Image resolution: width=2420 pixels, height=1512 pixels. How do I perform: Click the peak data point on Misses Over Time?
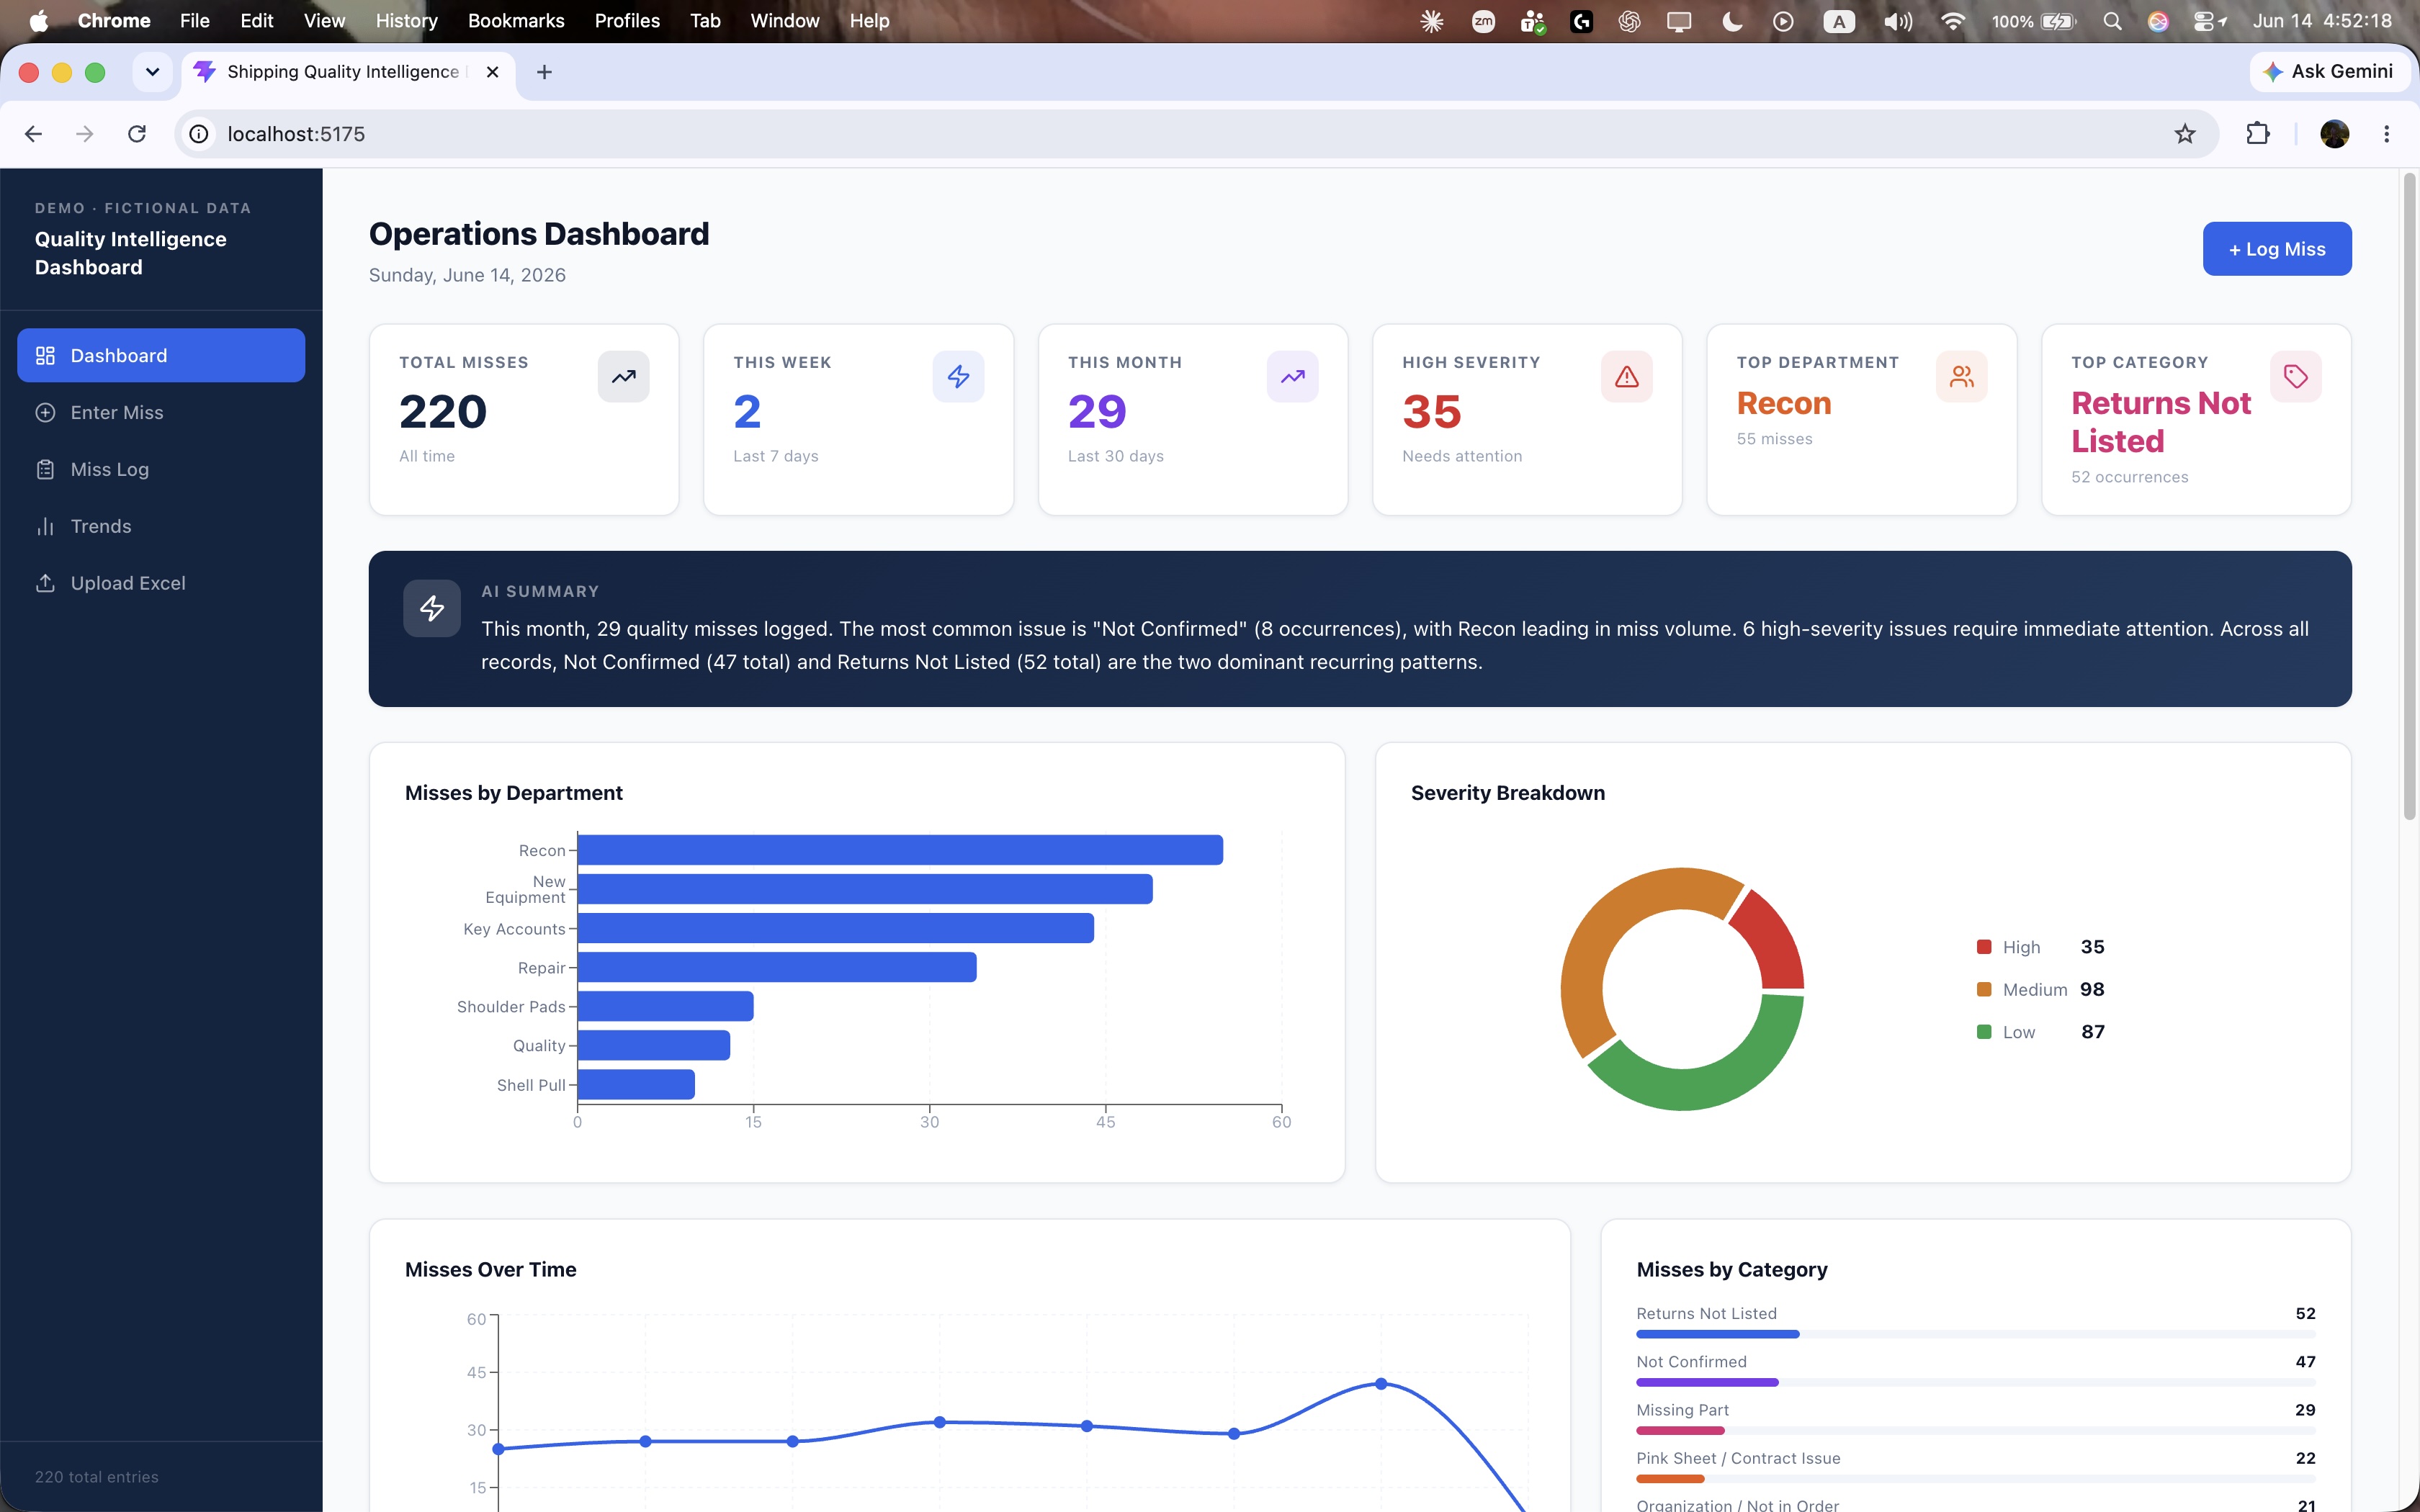click(1381, 1384)
